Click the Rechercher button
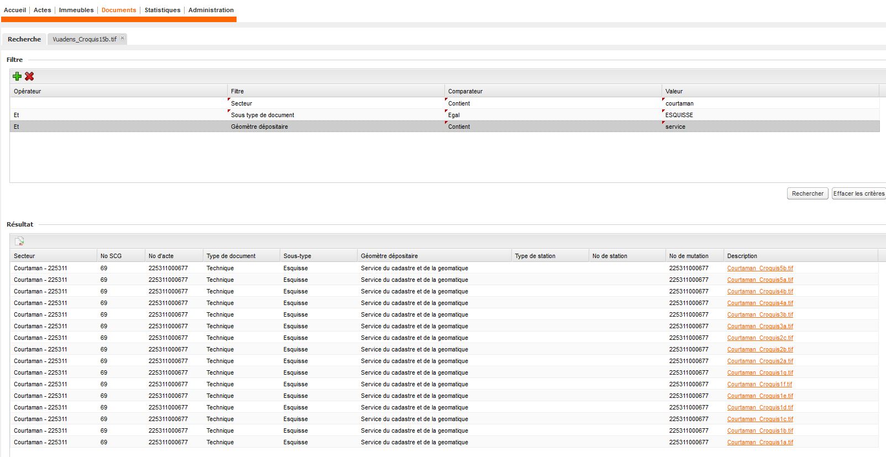 tap(808, 193)
